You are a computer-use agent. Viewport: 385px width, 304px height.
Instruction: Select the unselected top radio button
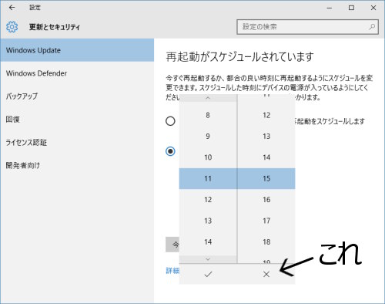click(x=170, y=121)
